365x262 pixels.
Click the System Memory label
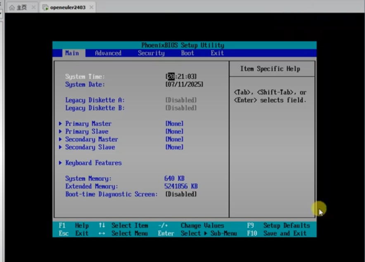88,179
